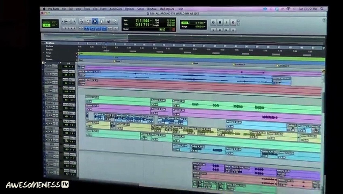Select the Prodigy 1 track name

click(50, 95)
